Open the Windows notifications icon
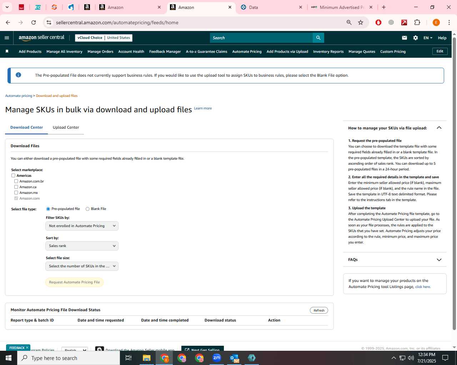Viewport: 457px width, 365px height. tap(445, 358)
